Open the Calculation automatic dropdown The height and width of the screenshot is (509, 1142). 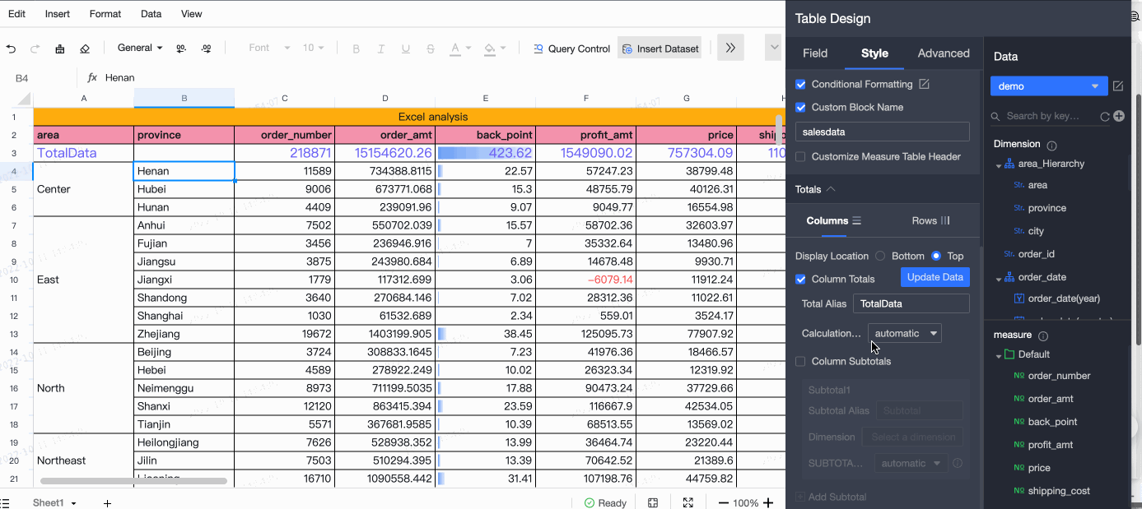tap(904, 333)
